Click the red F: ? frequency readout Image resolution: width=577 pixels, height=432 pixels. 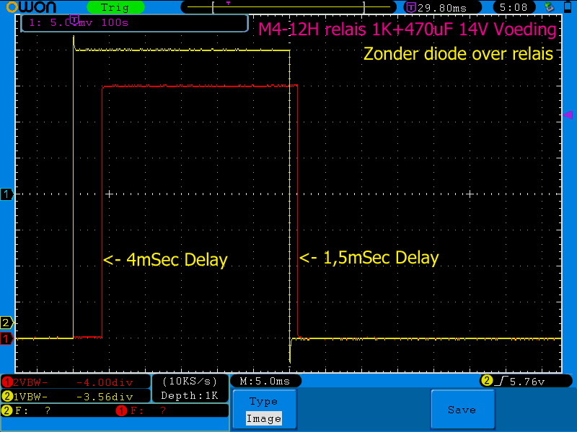141,410
